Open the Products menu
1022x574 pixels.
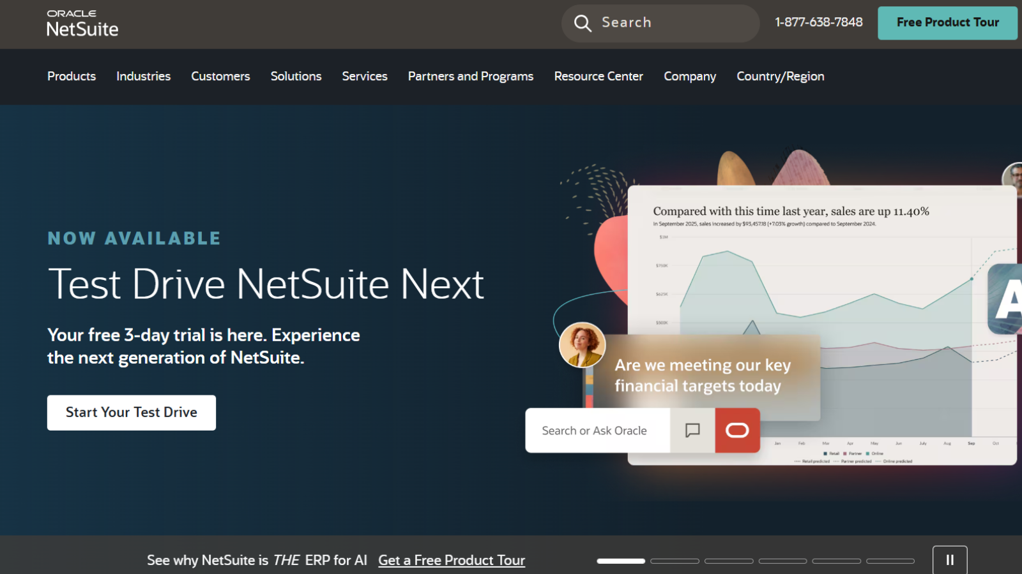[72, 77]
